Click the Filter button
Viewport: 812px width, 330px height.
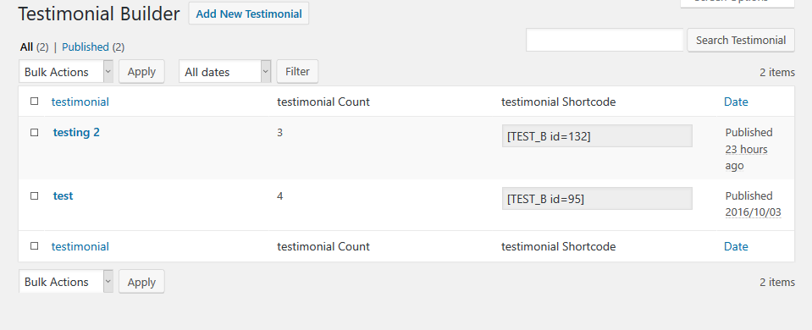pyautogui.click(x=297, y=71)
